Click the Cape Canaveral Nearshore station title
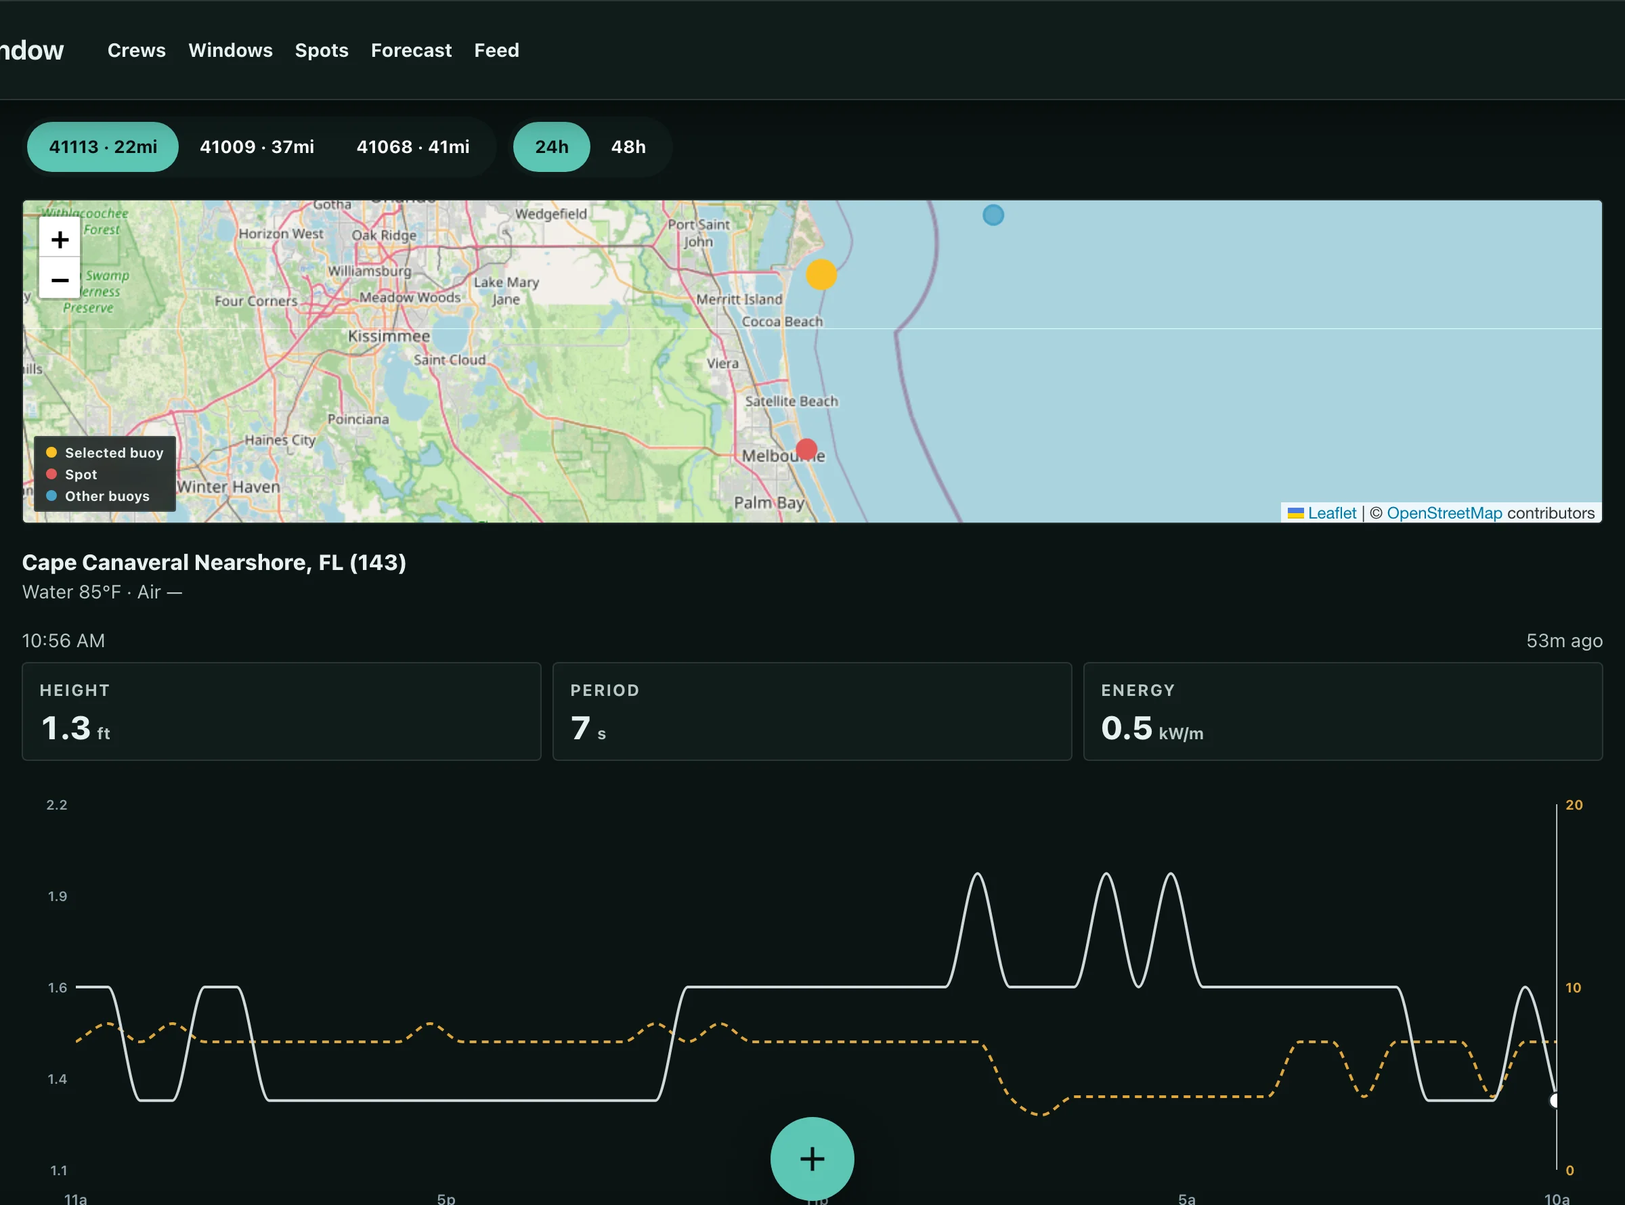This screenshot has height=1205, width=1625. tap(214, 563)
